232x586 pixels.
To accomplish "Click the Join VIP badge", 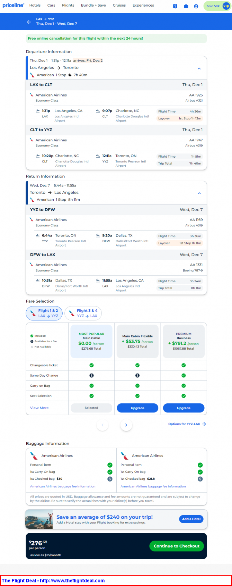I will (217, 6).
